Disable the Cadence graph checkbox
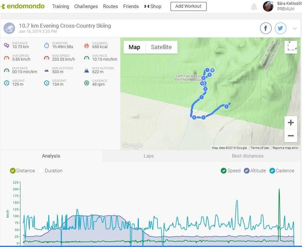The image size is (302, 247). (273, 171)
